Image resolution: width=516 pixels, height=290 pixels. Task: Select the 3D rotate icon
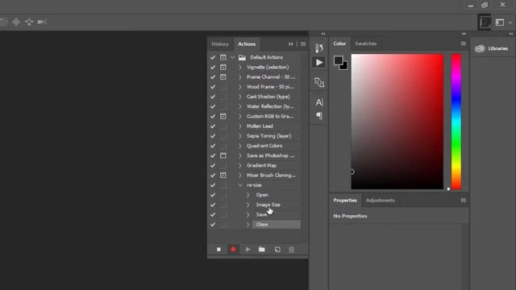coord(3,22)
